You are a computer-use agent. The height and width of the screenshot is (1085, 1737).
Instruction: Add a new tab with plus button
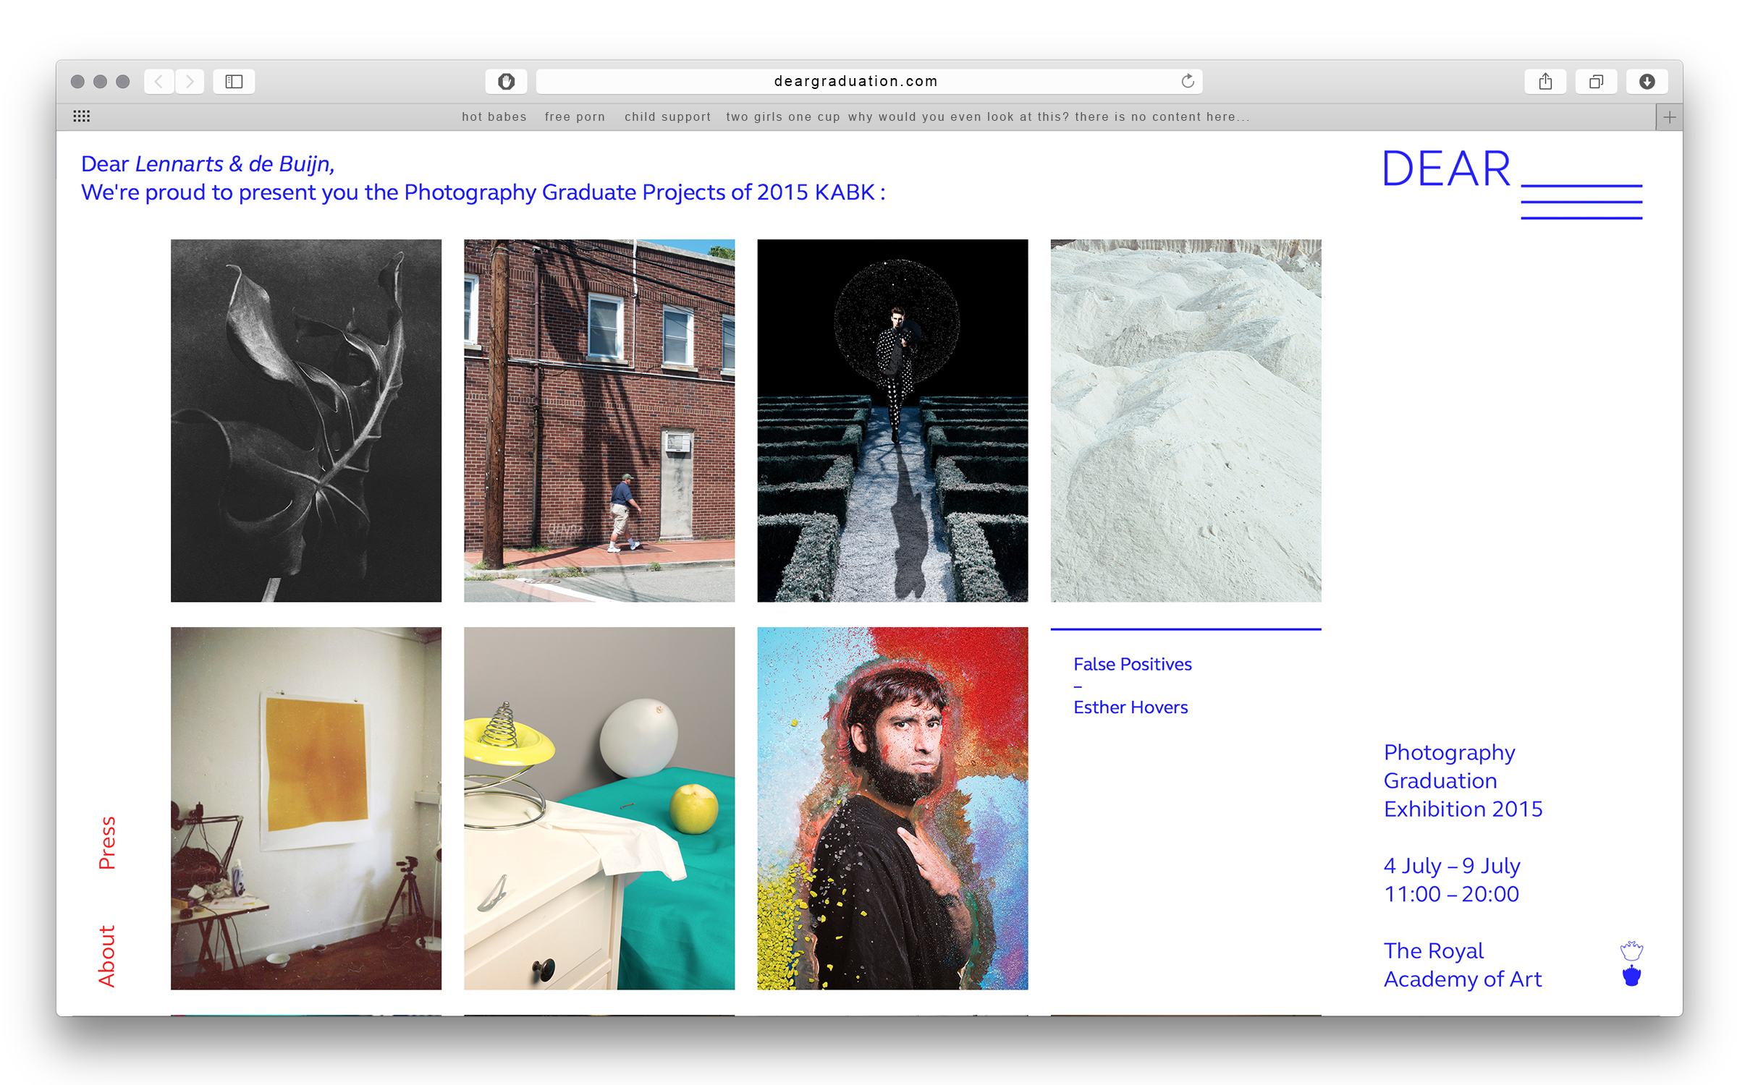(x=1670, y=117)
